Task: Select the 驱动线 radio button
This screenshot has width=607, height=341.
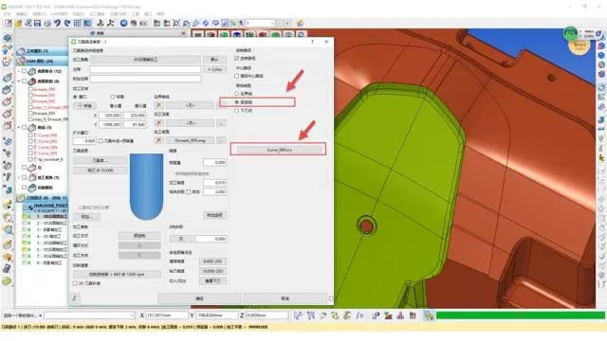Action: [x=237, y=102]
